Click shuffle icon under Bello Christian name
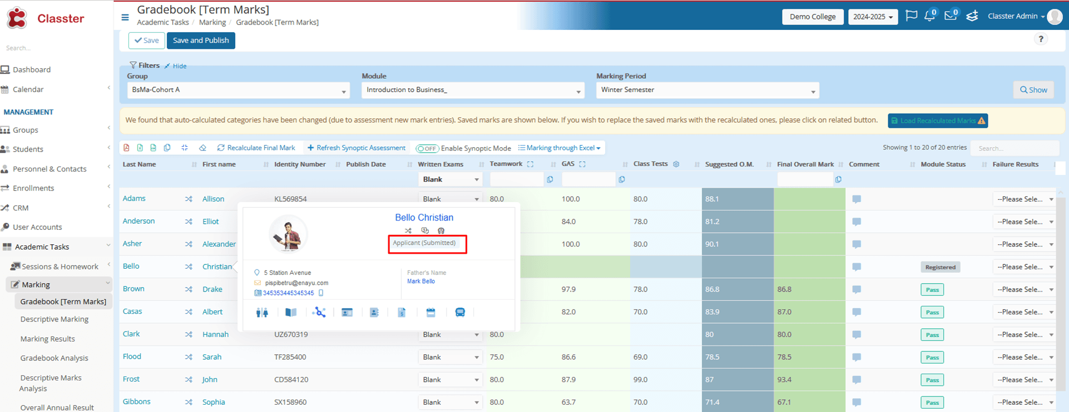Image resolution: width=1069 pixels, height=412 pixels. (x=408, y=230)
